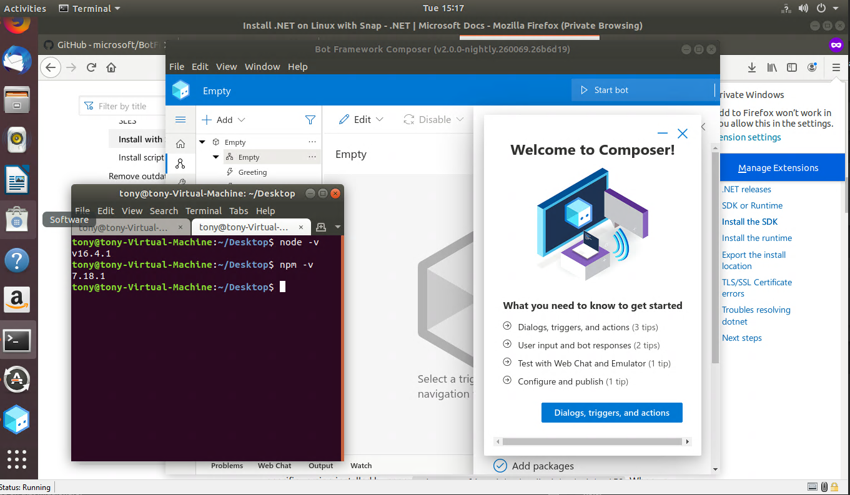The height and width of the screenshot is (495, 850).
Task: Click the dialogs icon in Composer's sidebar
Action: (180, 164)
